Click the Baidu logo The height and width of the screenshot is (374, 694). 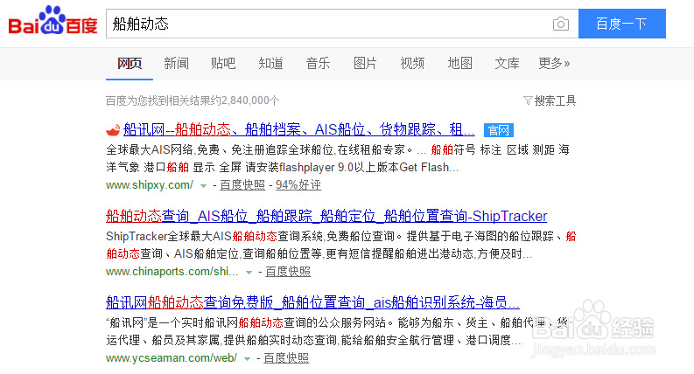pos(53,21)
